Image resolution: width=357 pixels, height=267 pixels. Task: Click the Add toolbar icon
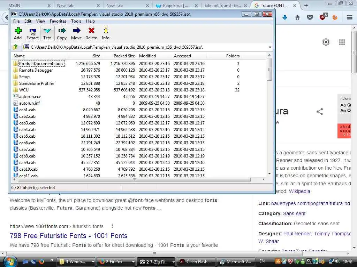pyautogui.click(x=18, y=31)
